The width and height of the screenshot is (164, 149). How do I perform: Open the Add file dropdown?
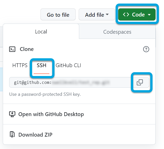coord(97,15)
